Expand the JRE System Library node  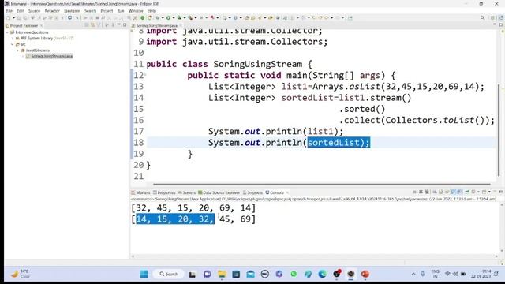pyautogui.click(x=13, y=38)
